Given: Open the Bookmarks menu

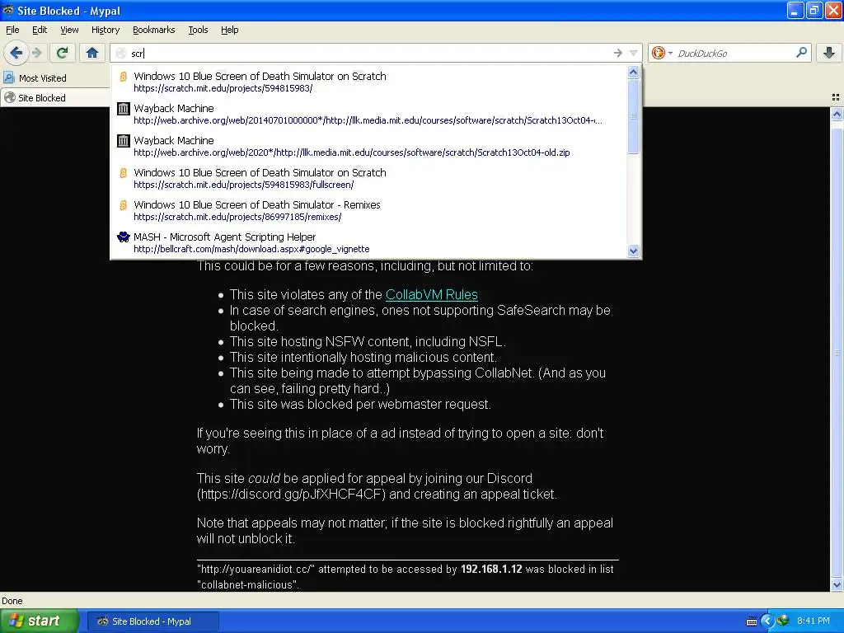Looking at the screenshot, I should pyautogui.click(x=153, y=30).
